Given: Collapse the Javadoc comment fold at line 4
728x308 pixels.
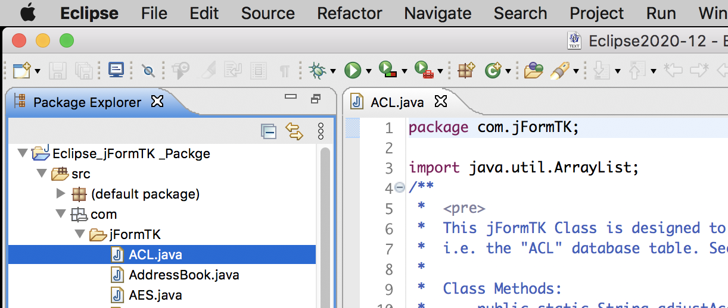Looking at the screenshot, I should coord(400,188).
